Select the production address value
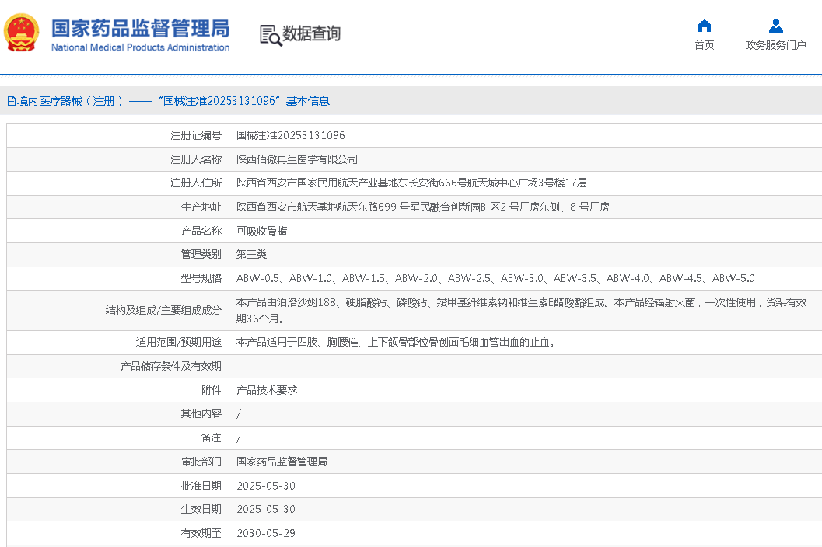 (x=423, y=207)
